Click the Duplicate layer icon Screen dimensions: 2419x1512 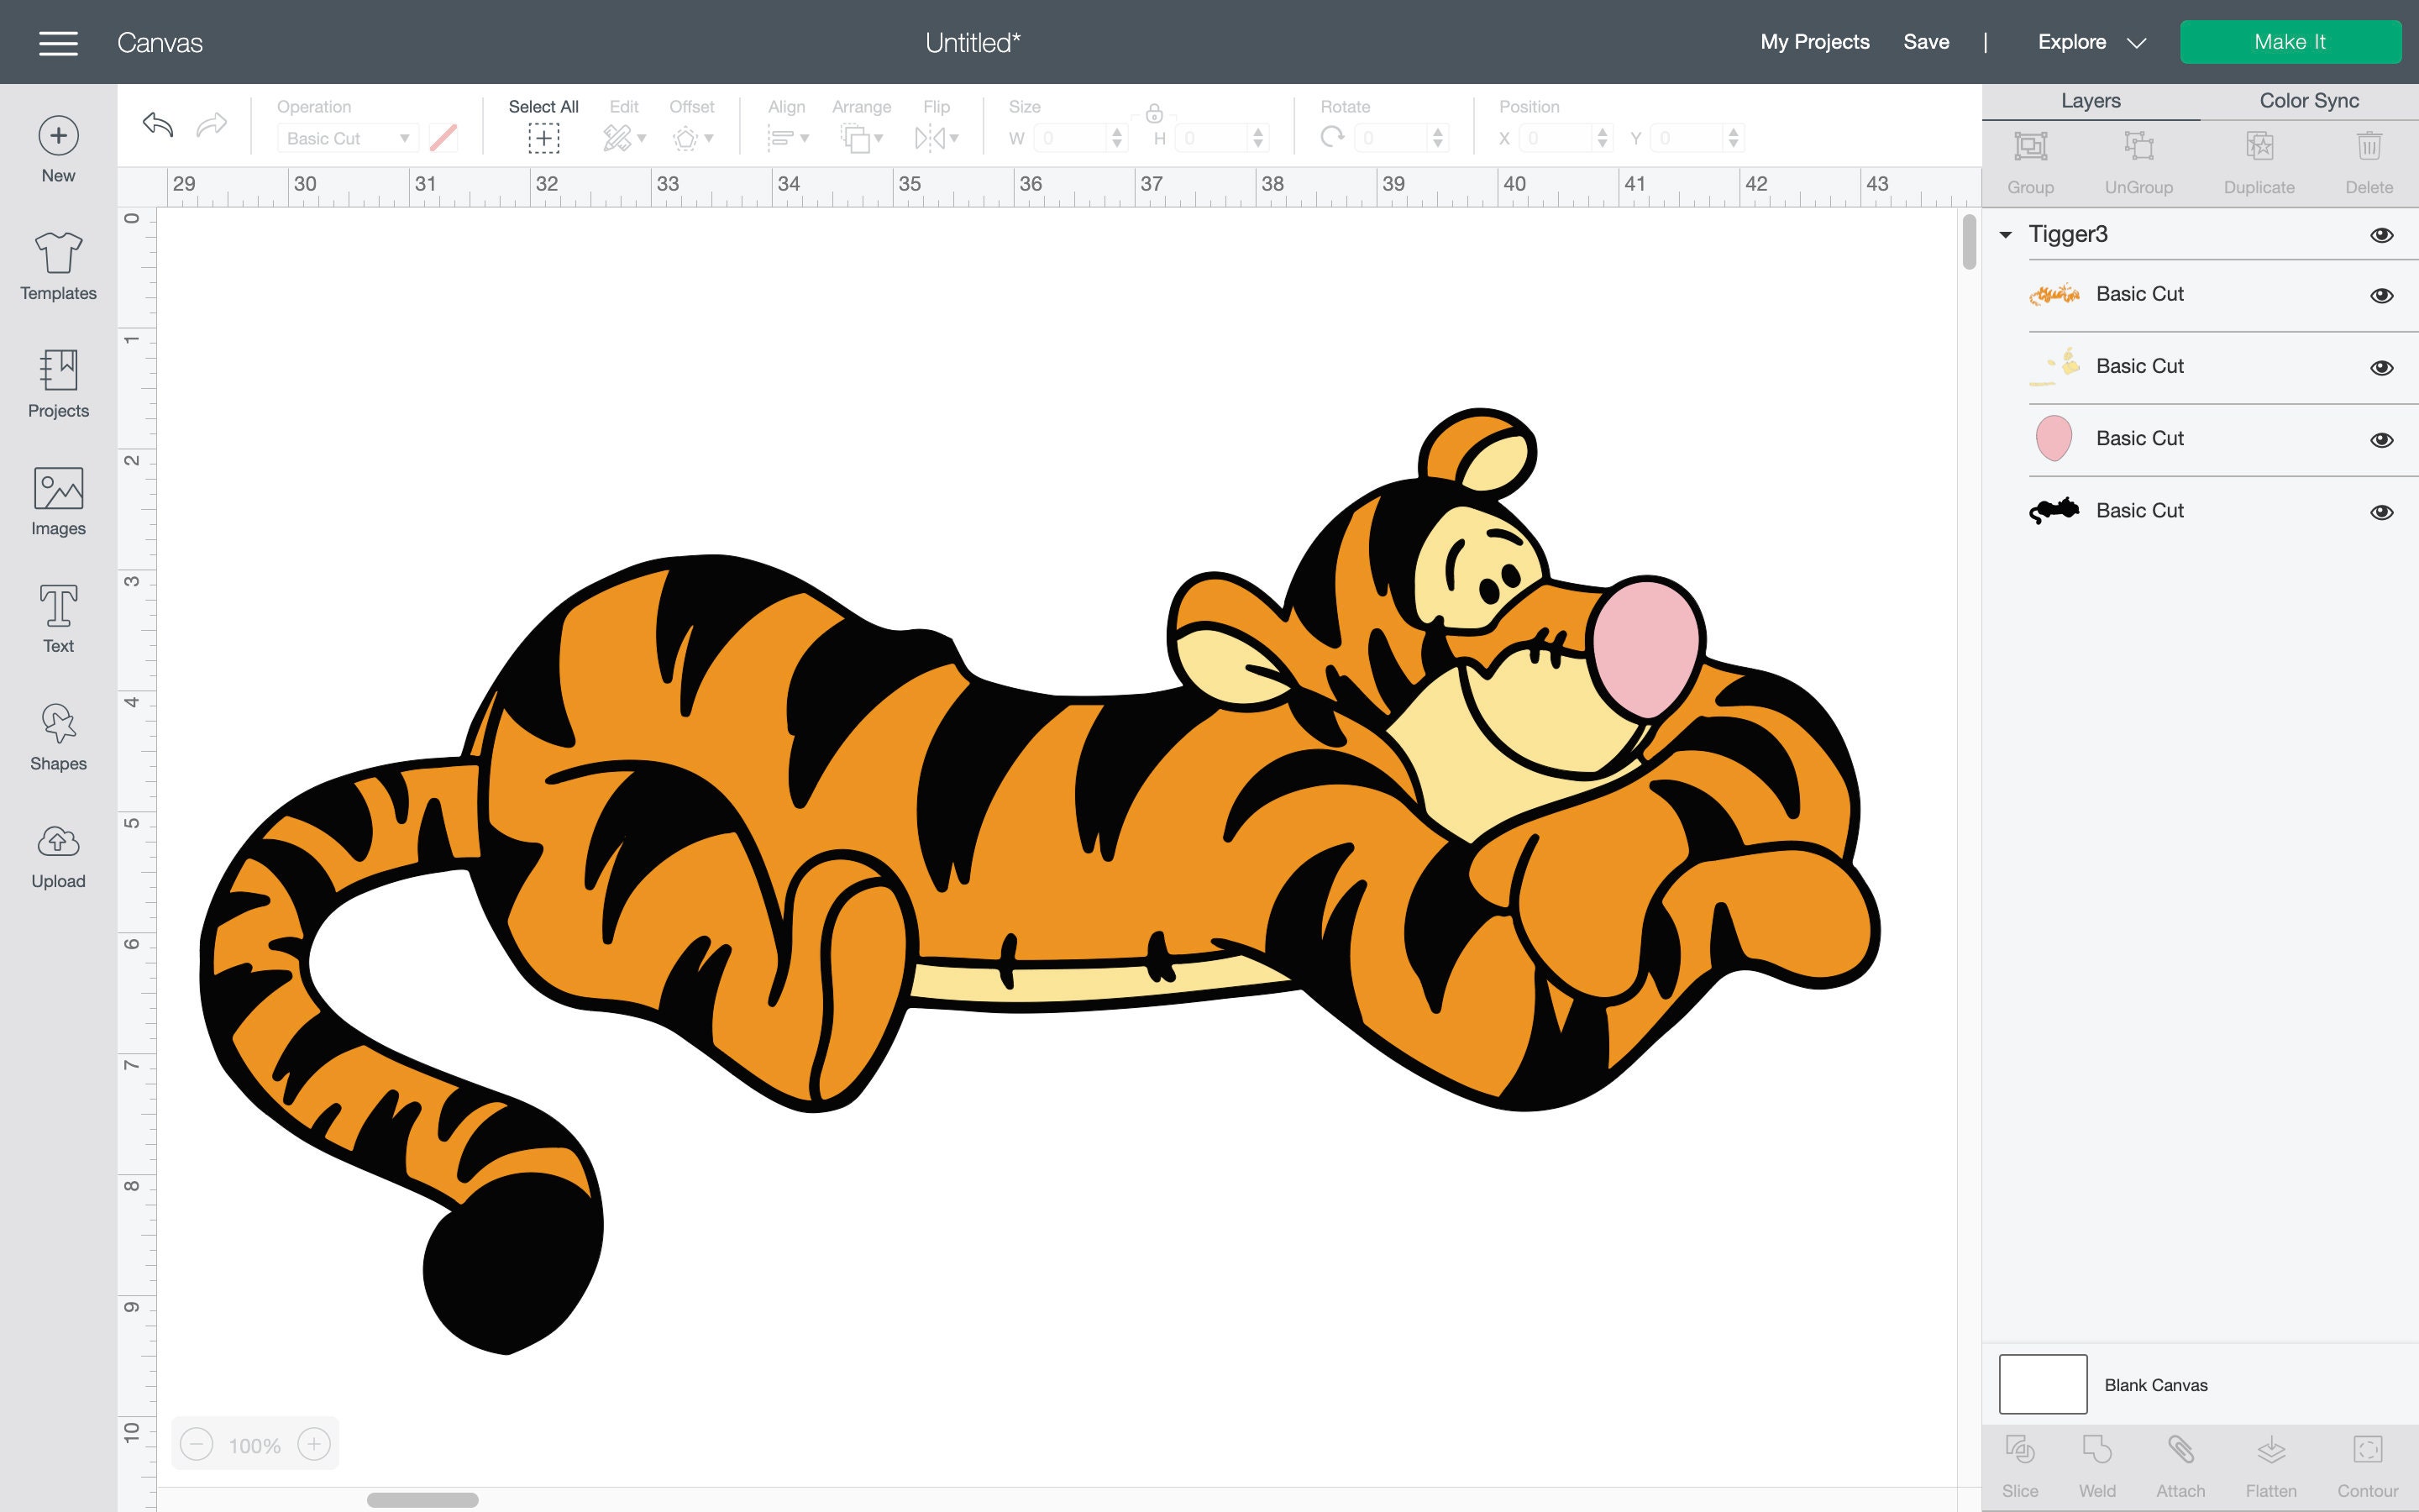tap(2259, 147)
